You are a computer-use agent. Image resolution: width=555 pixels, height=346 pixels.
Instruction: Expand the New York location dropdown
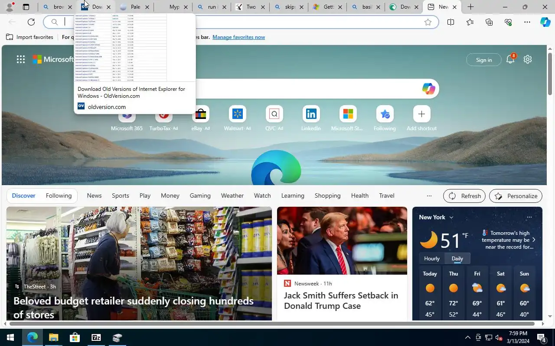451,217
